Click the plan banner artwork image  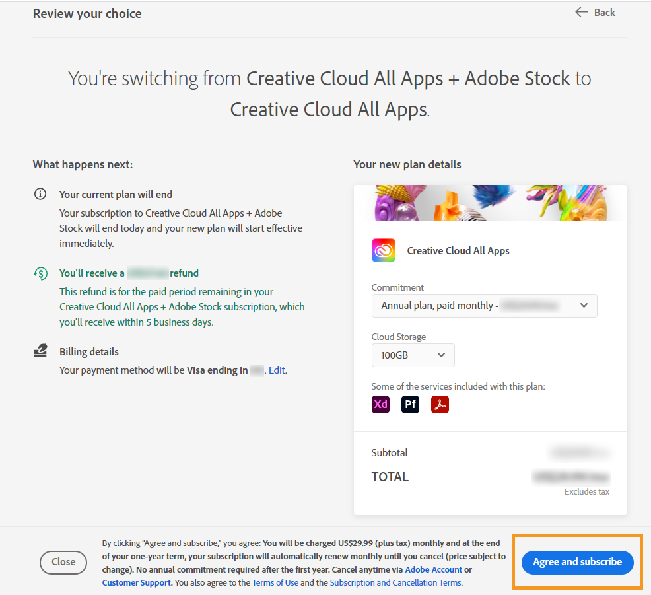[490, 203]
